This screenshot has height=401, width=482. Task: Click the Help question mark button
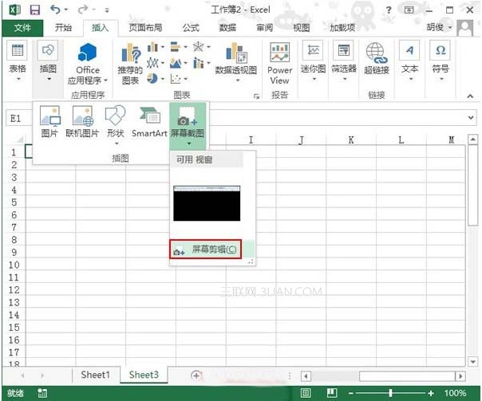[389, 10]
